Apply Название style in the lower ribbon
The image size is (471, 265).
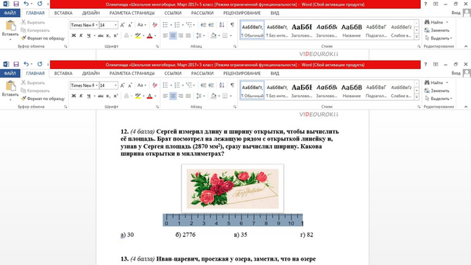coord(352,90)
